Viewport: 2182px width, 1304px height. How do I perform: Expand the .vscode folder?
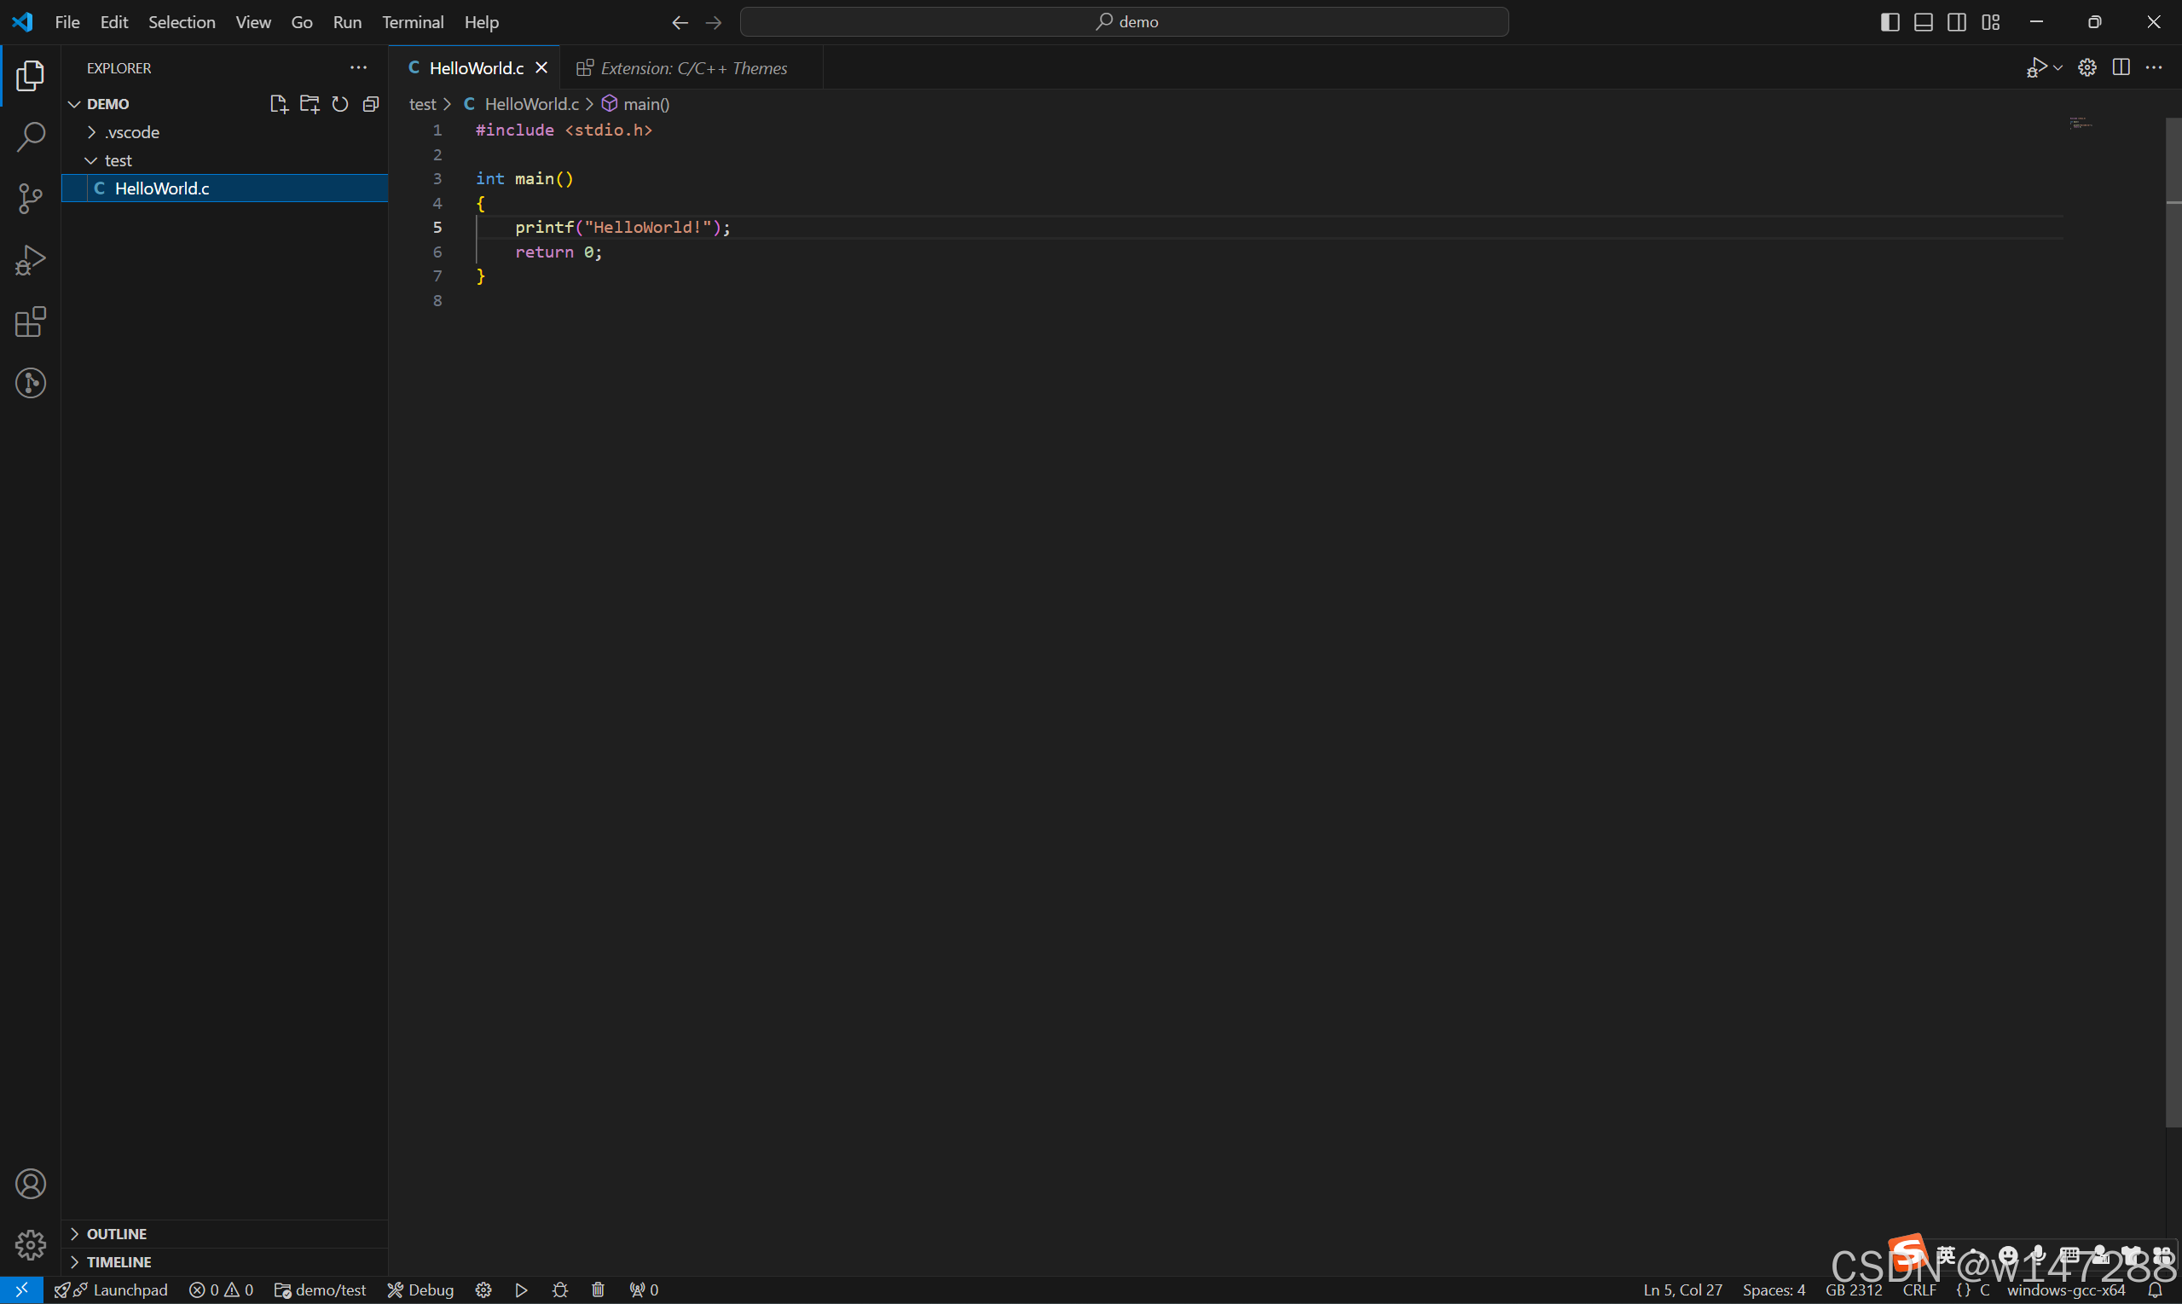(x=132, y=132)
